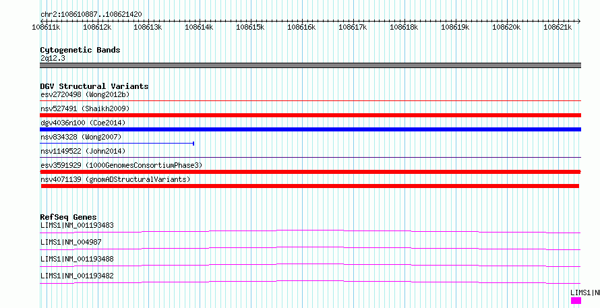Select the thin purple nsv1149522 variant line
Screen dimensions: 600x308
point(310,157)
